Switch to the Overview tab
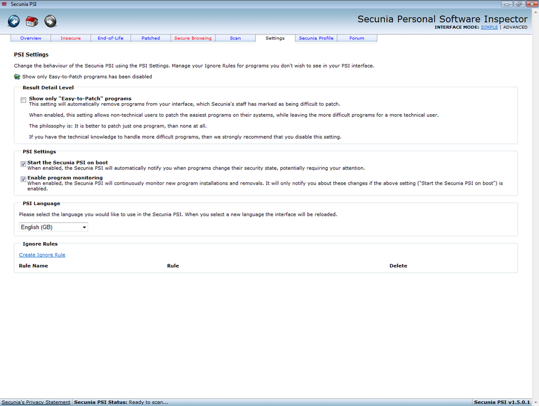 [x=31, y=38]
